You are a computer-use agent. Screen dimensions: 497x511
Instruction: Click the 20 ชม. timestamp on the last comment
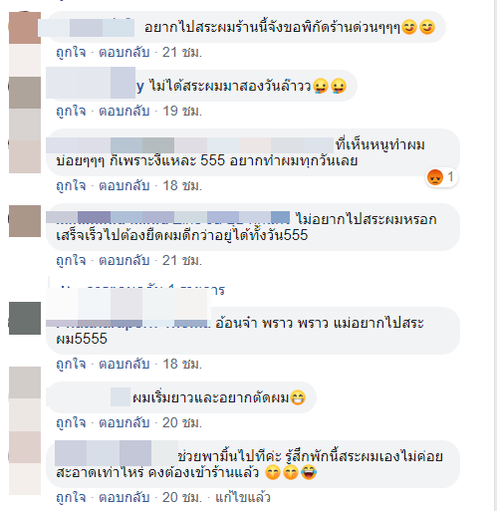coord(182,497)
